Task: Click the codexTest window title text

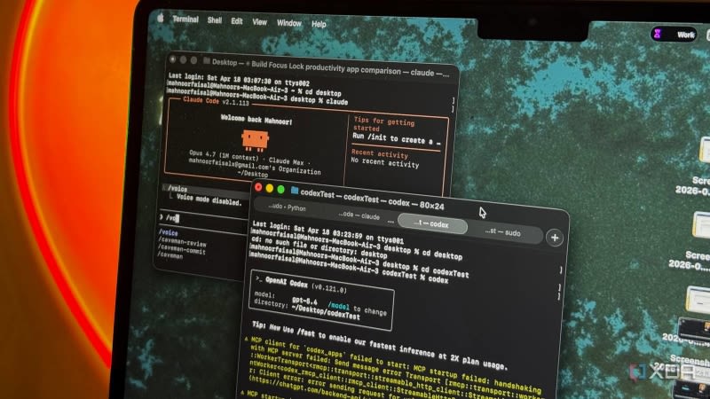Action: click(372, 199)
